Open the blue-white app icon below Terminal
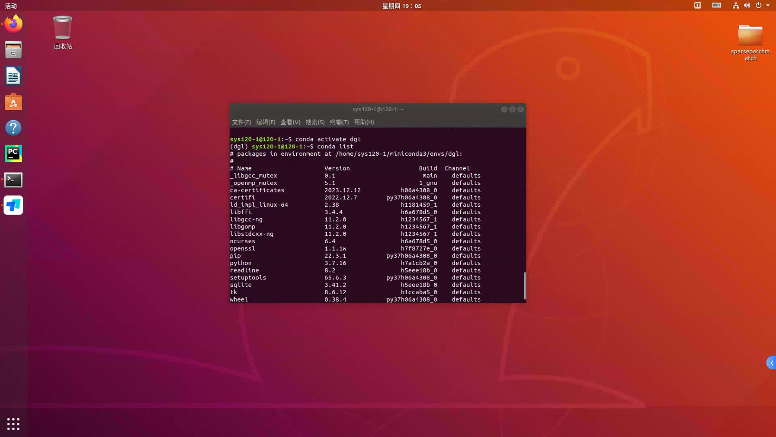 tap(13, 206)
